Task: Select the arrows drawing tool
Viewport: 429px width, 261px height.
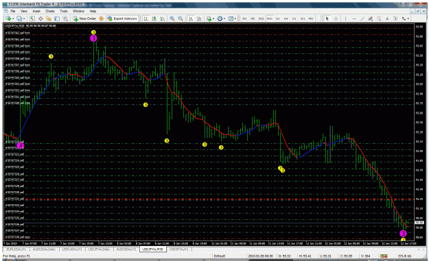Action: click(404, 18)
